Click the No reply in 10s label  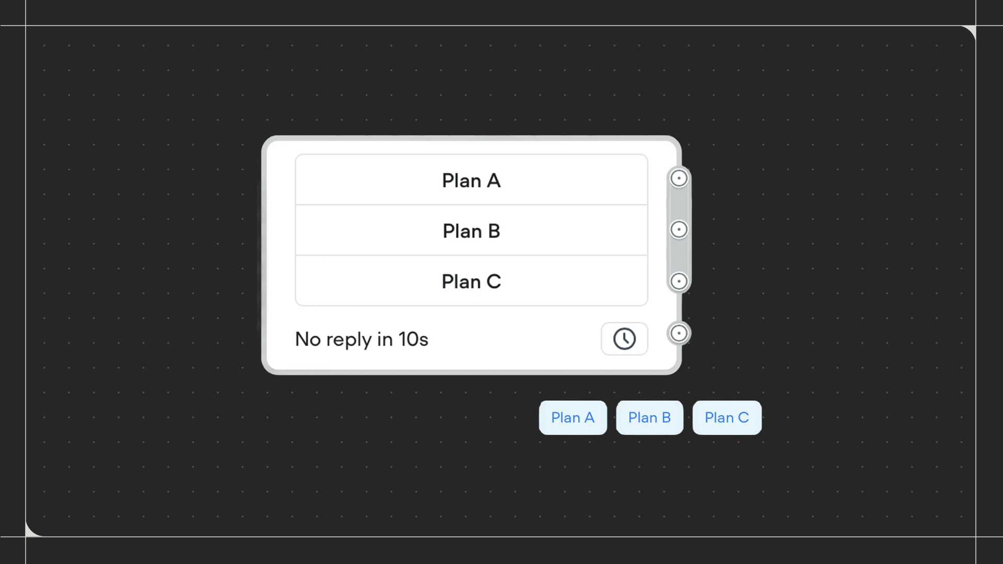coord(361,339)
